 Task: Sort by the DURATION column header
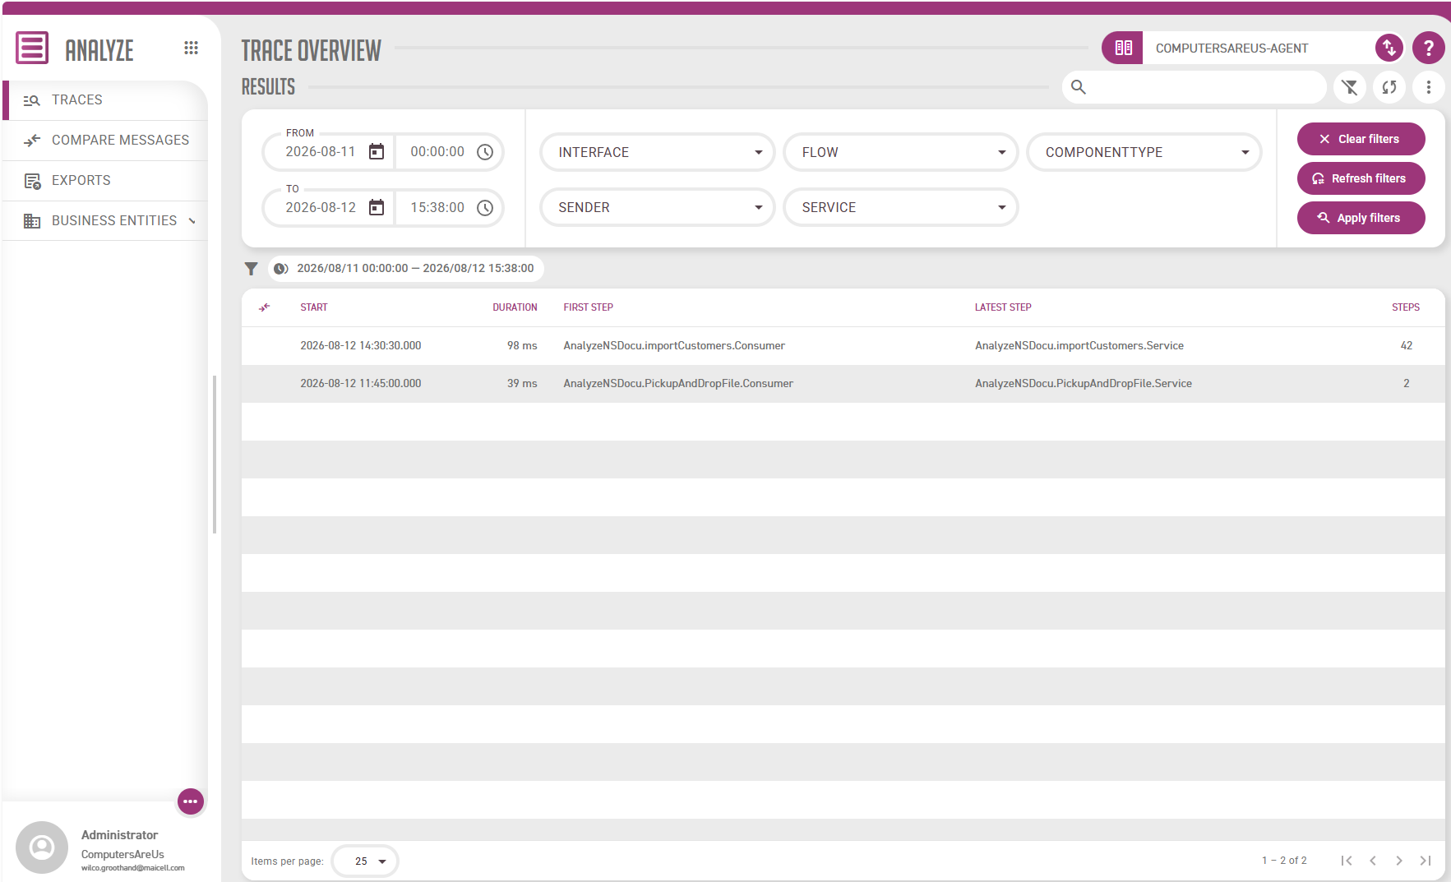click(515, 307)
